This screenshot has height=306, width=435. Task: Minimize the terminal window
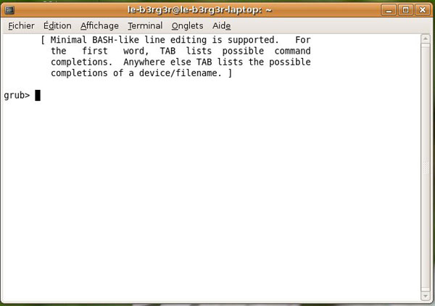(389, 10)
